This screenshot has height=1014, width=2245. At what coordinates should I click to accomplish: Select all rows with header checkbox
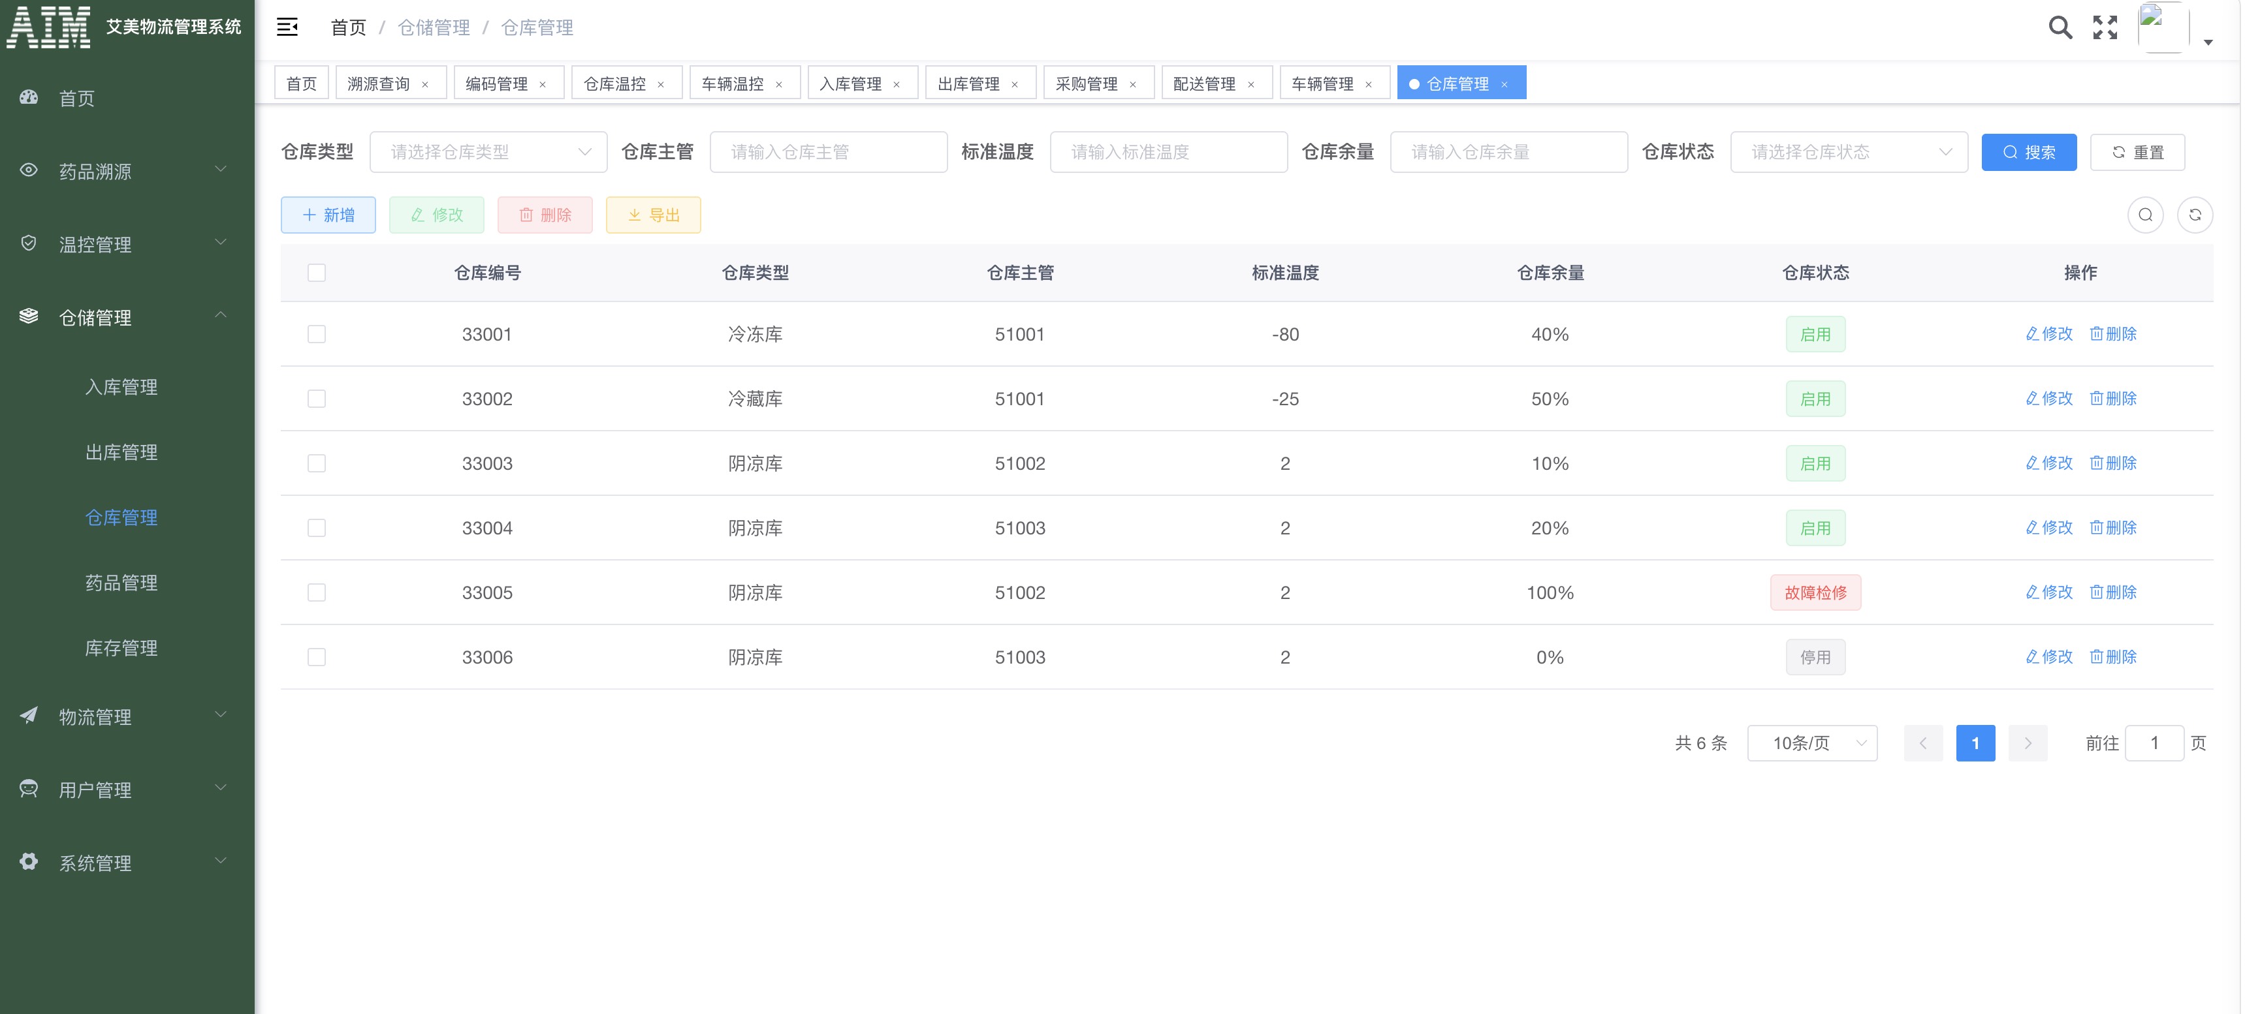pyautogui.click(x=316, y=273)
